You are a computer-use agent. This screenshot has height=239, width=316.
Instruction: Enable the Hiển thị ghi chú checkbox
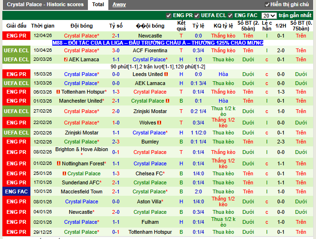point(266,4)
